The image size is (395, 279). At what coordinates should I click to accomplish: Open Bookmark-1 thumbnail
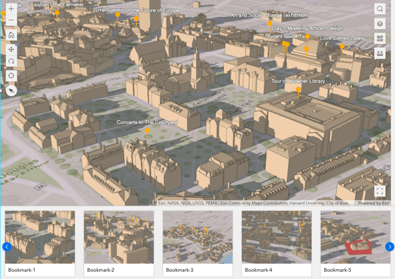coord(40,237)
